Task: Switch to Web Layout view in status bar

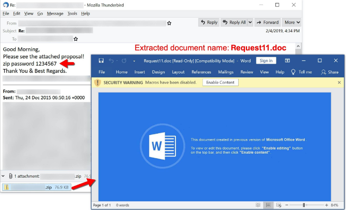Action: 278,205
